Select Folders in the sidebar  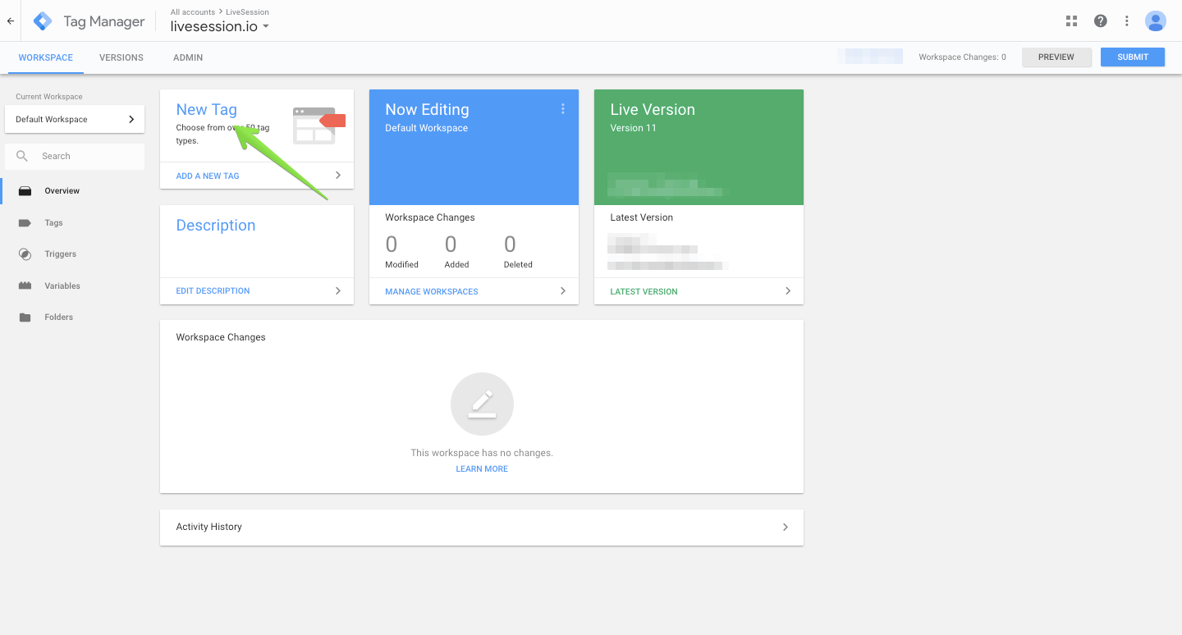pos(58,317)
